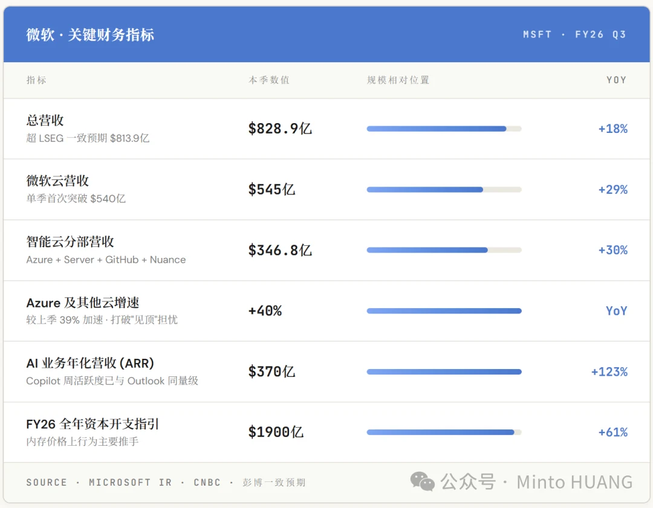Click the value +40%

coord(265,311)
